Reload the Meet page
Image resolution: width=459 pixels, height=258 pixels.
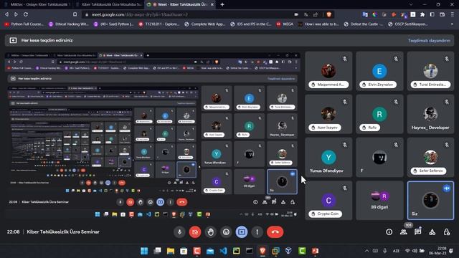point(26,14)
